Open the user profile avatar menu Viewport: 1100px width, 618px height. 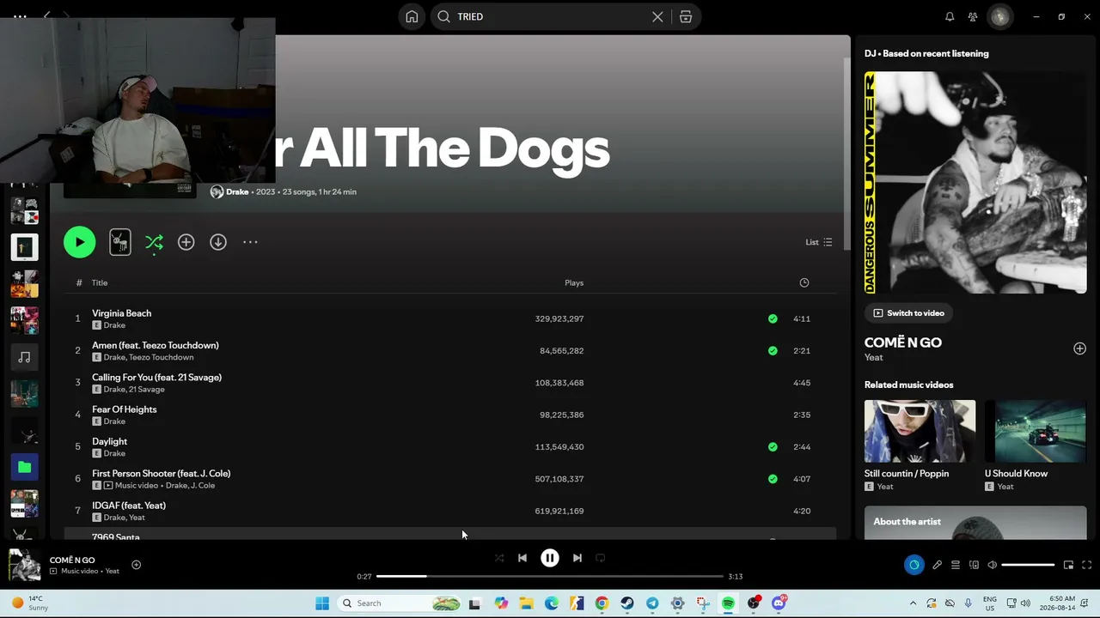(999, 16)
